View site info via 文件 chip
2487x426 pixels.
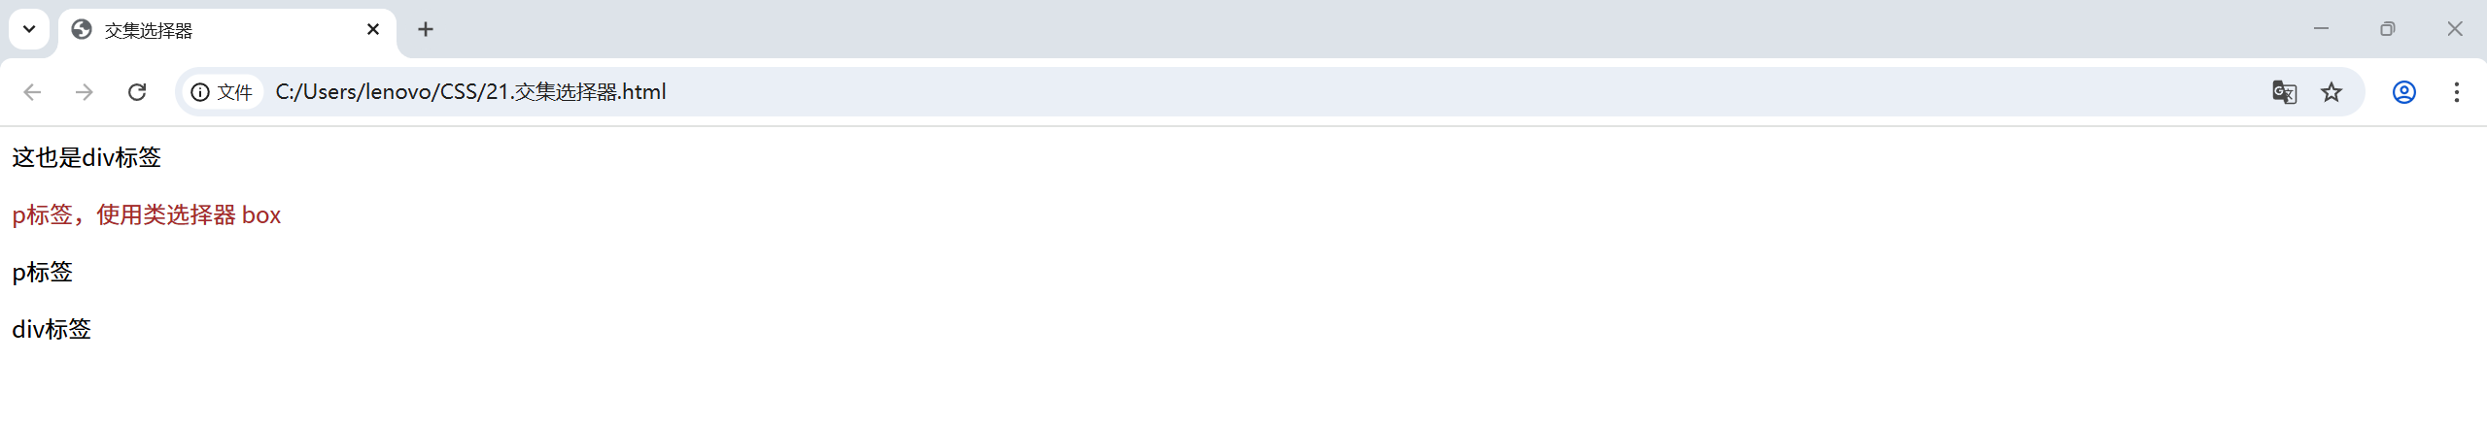222,92
